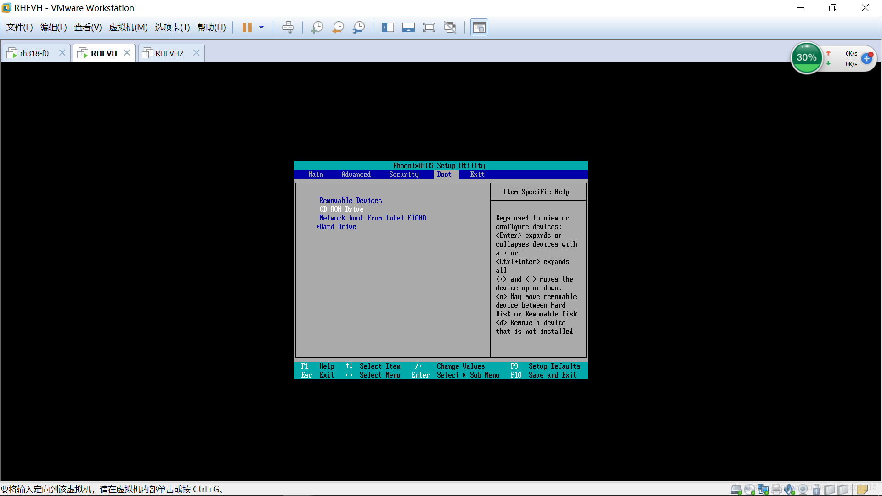Select Removable Devices boot entry

351,201
